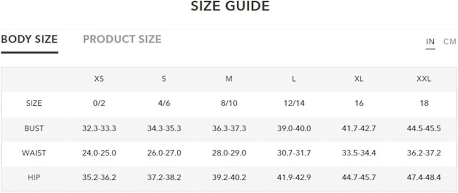Select the bust value 32.3-33.3
This screenshot has height=193, width=458.
(99, 128)
